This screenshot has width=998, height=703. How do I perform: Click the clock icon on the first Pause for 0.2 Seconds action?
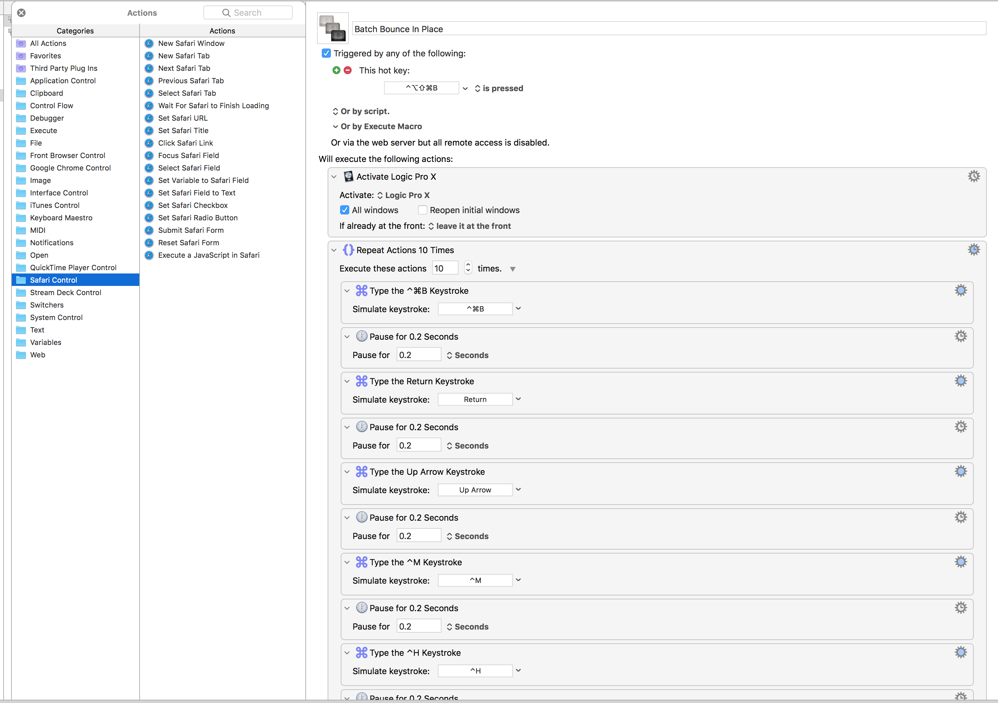(362, 336)
